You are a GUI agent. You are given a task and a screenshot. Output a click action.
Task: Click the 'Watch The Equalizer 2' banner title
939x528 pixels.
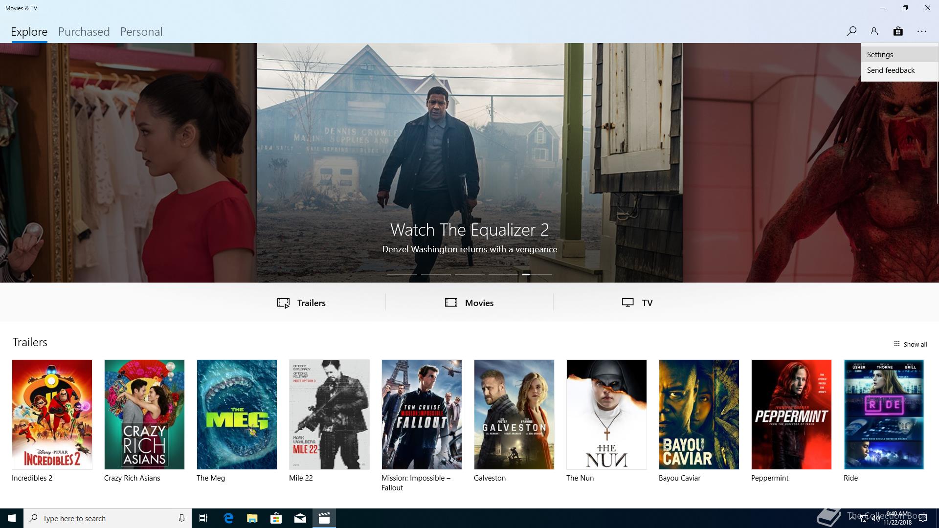click(469, 230)
